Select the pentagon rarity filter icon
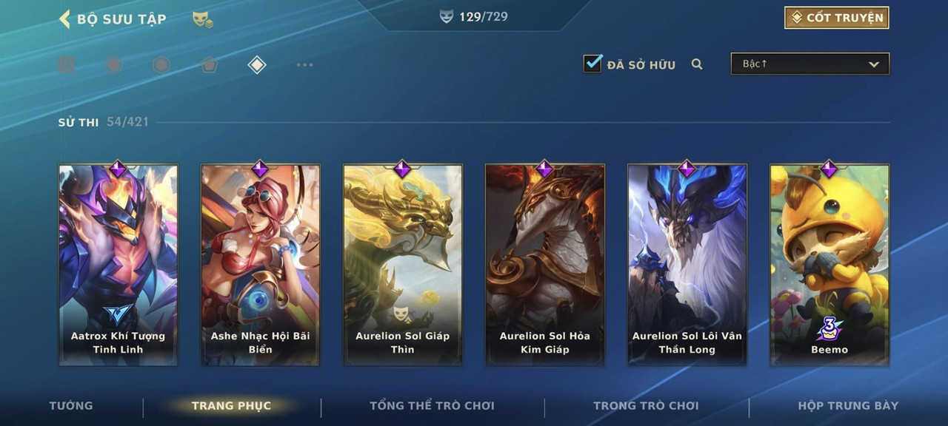The width and height of the screenshot is (948, 426). 209,65
